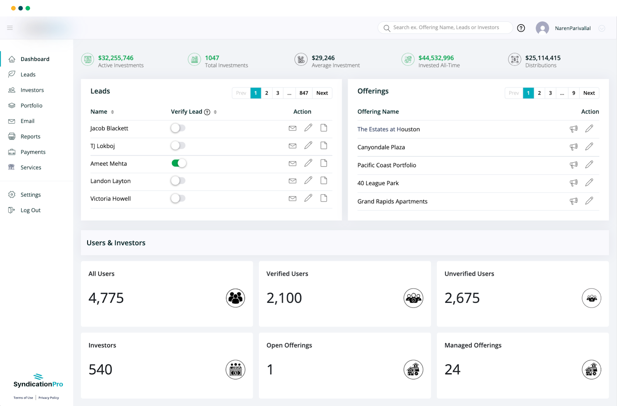Click the Verified Users icon
Viewport: 617px width, 406px height.
[x=413, y=298]
